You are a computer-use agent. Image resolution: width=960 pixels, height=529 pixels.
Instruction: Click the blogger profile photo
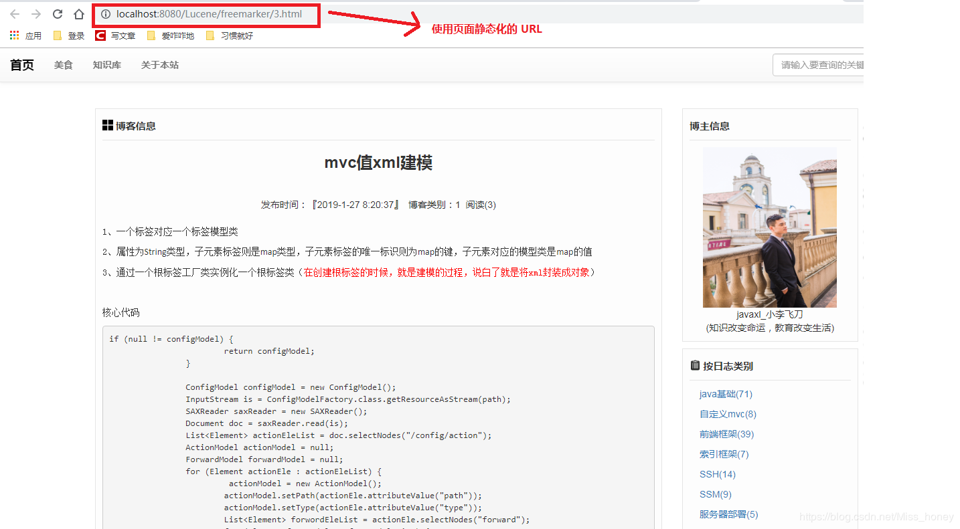point(769,227)
